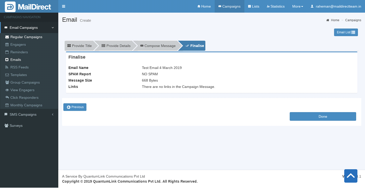Click the MailDirect logo icon

[10, 7]
